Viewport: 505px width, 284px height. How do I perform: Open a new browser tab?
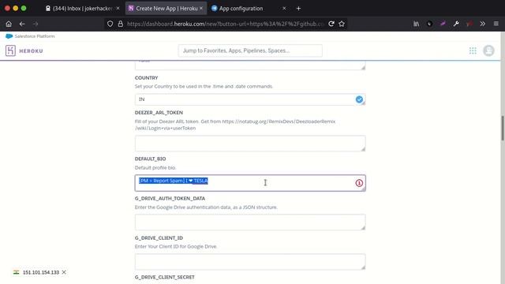tap(298, 9)
